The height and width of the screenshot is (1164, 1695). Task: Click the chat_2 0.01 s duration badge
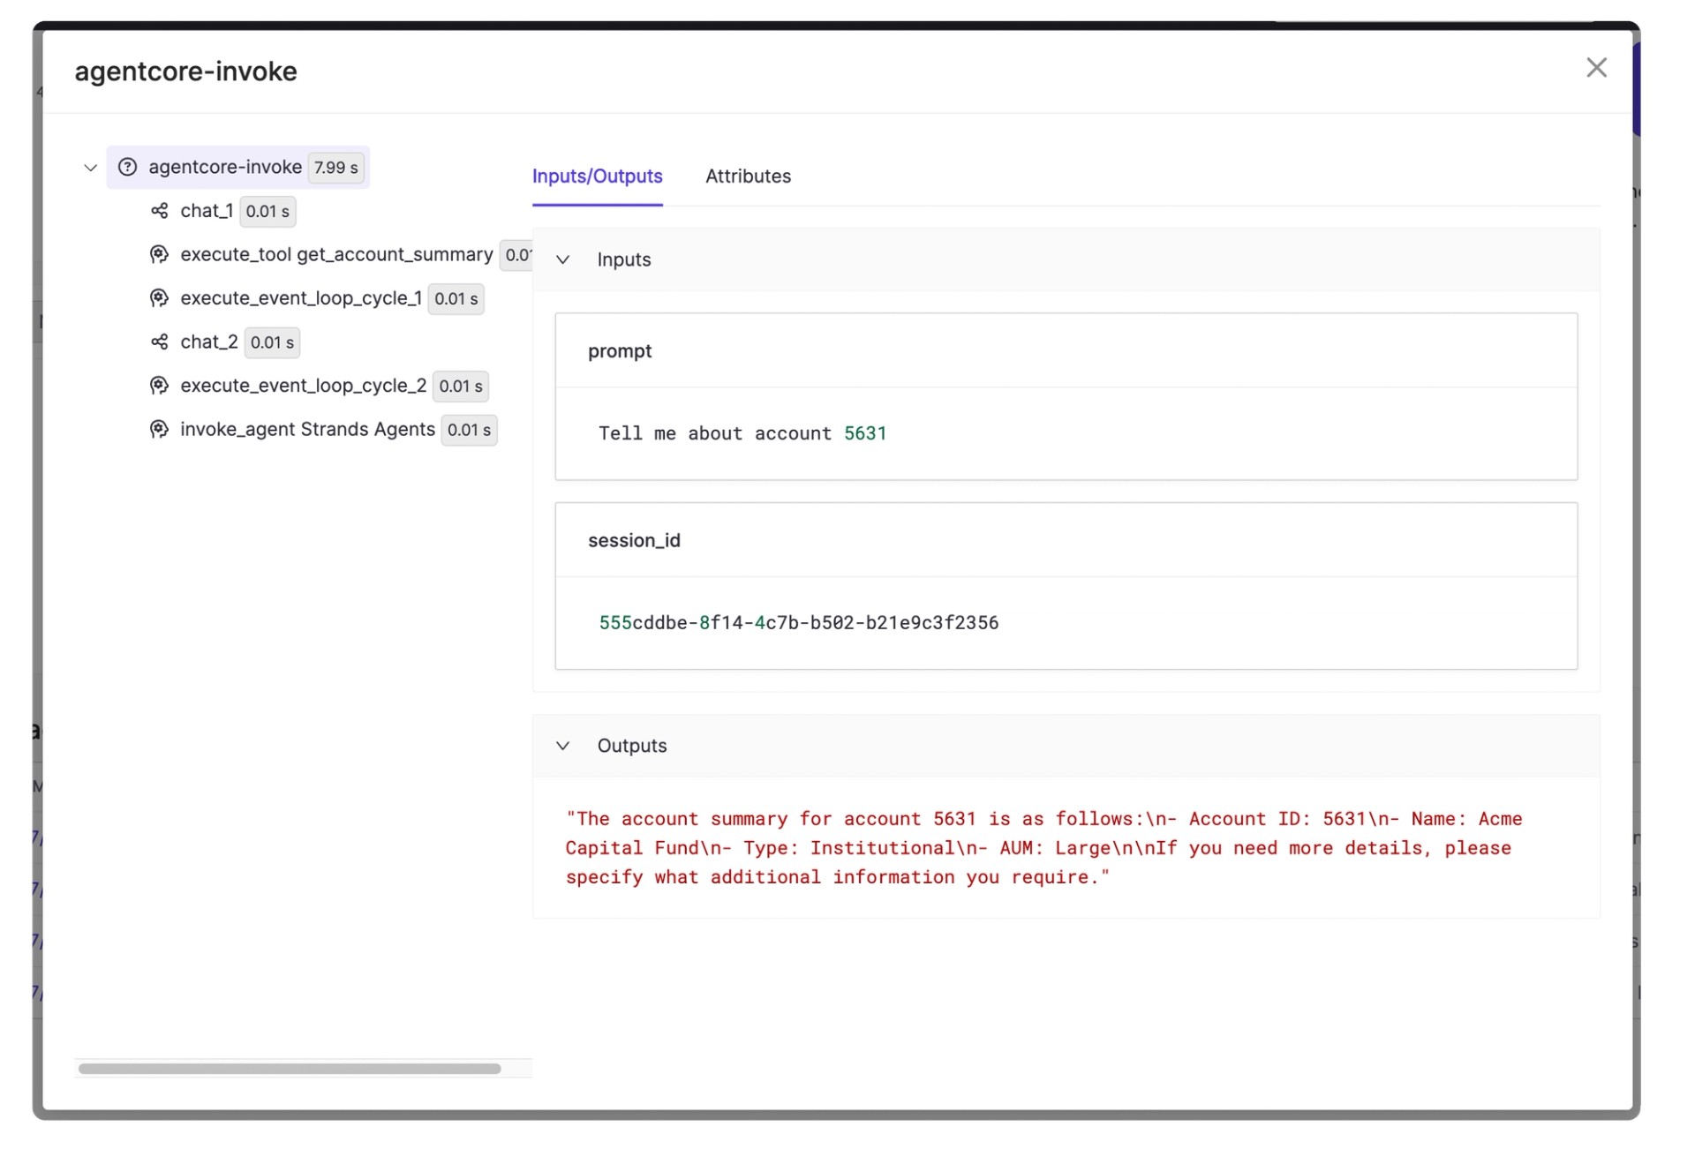point(272,342)
